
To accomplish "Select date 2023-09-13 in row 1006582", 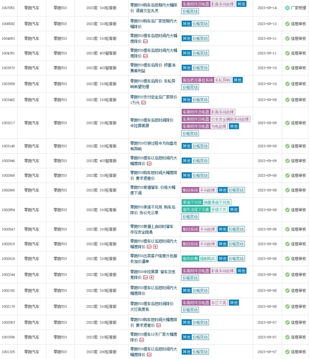I will pos(267,24).
